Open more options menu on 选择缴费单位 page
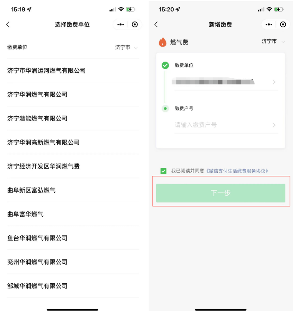Image resolution: width=295 pixels, height=311 pixels. [120, 24]
